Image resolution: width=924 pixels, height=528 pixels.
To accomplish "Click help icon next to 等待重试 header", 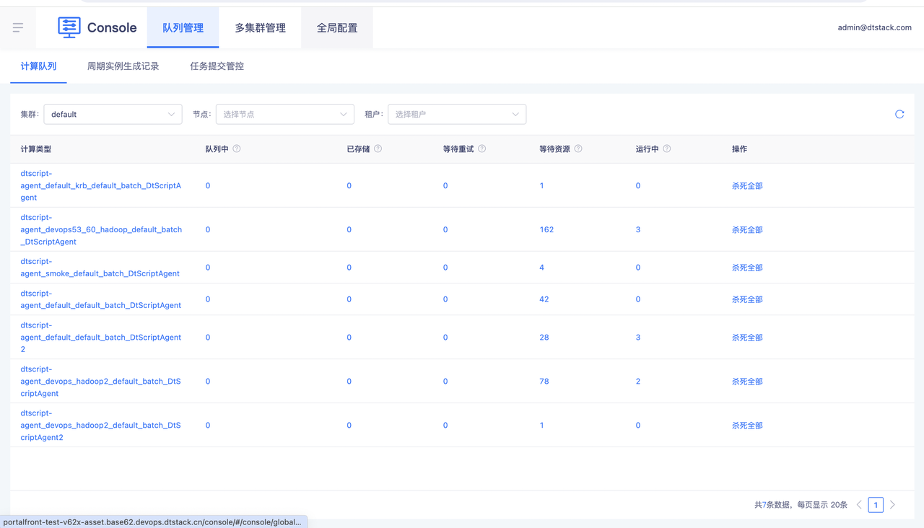I will tap(481, 149).
